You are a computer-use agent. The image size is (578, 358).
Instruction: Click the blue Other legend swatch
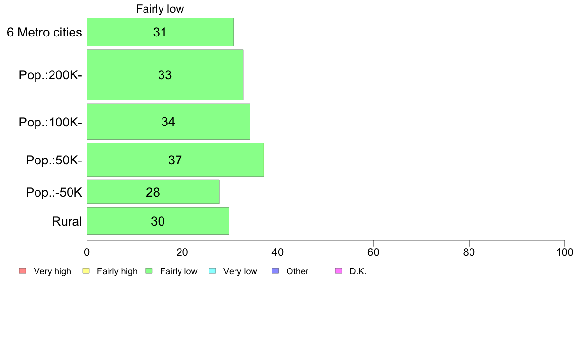(275, 271)
